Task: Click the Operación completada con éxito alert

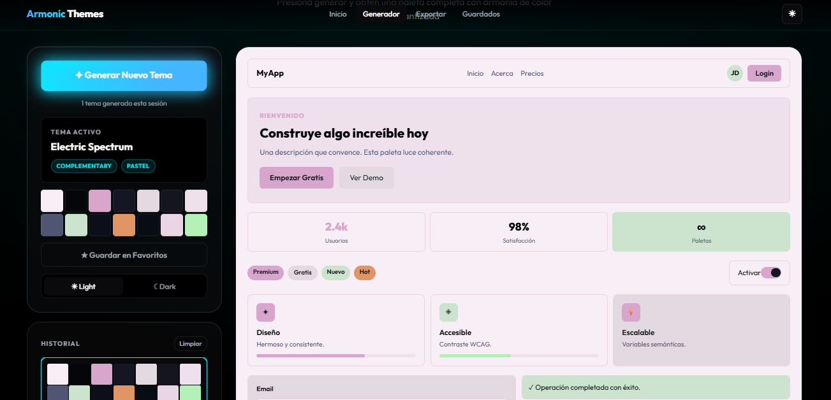Action: [x=656, y=387]
